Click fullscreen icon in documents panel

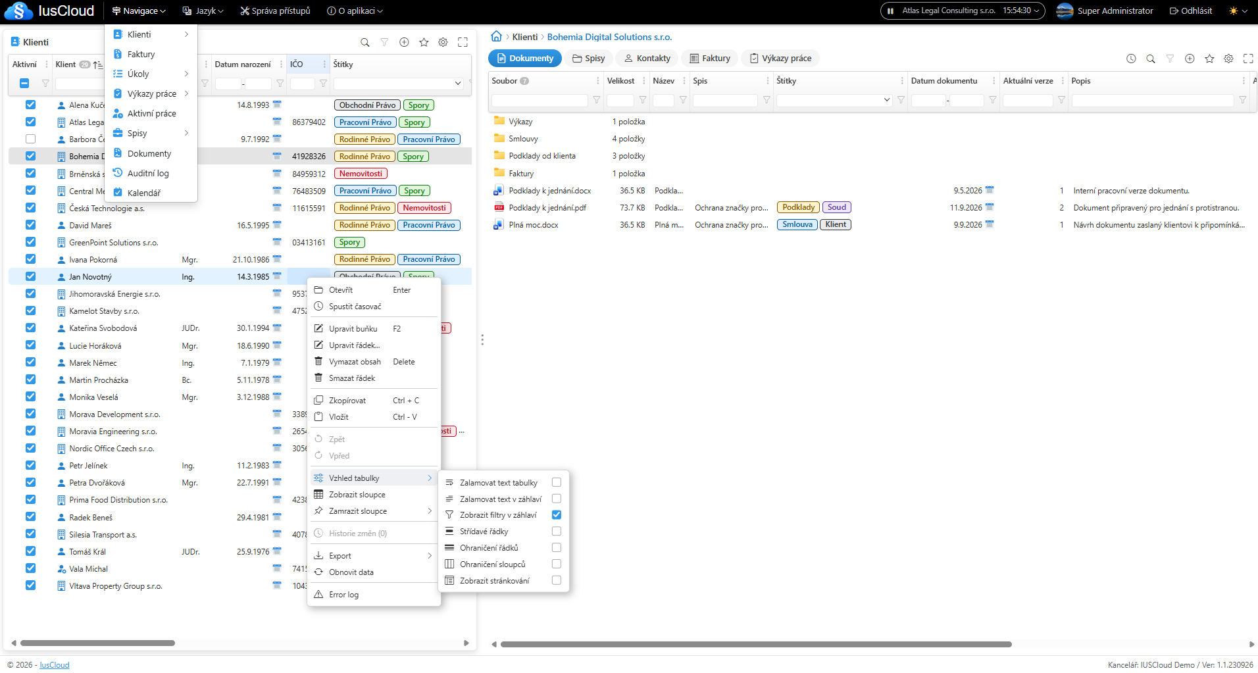tap(1248, 59)
